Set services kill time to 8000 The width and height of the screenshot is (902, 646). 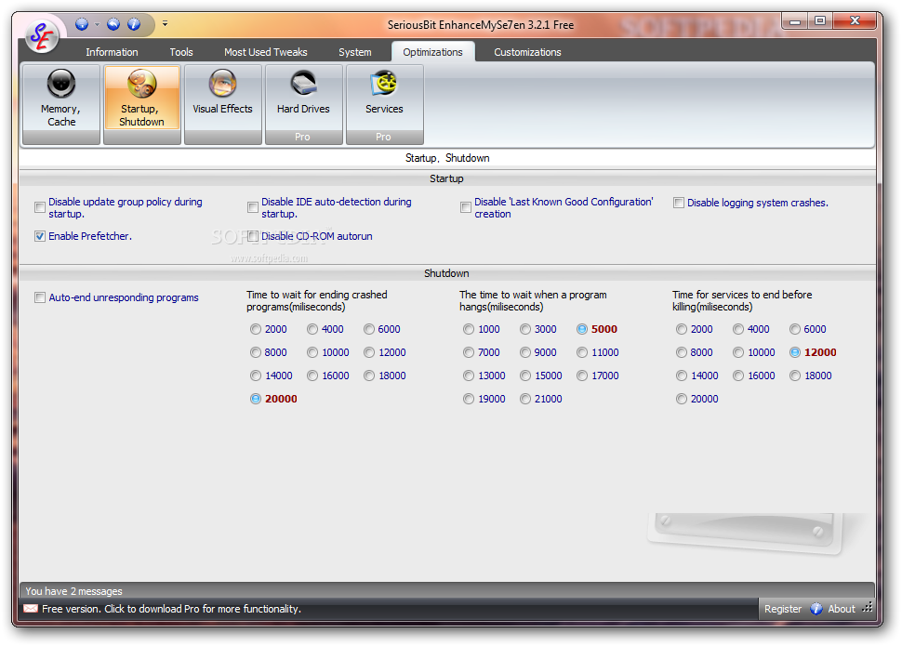tap(681, 352)
